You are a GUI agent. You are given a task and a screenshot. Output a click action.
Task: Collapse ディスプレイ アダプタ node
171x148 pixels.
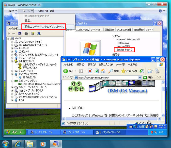(x=12, y=74)
